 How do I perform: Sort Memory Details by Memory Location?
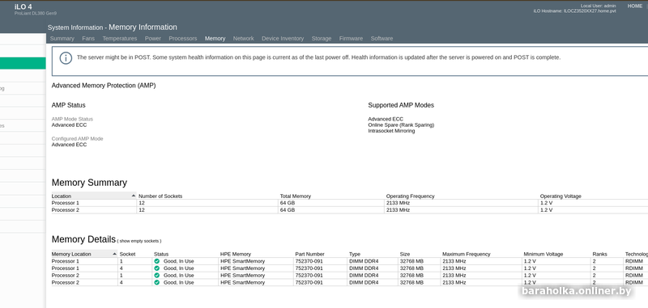coord(84,254)
